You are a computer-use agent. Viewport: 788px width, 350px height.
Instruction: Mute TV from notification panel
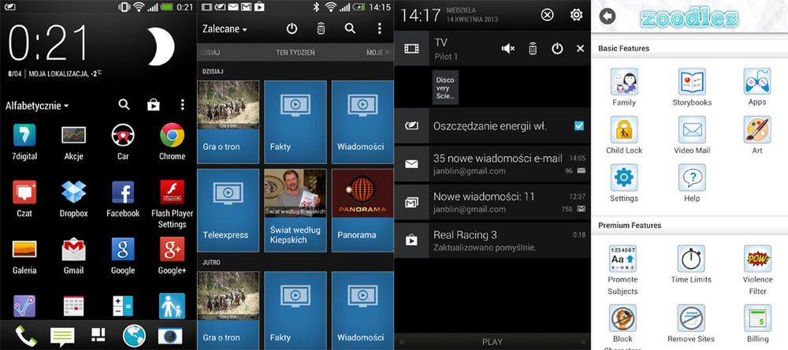coord(508,48)
